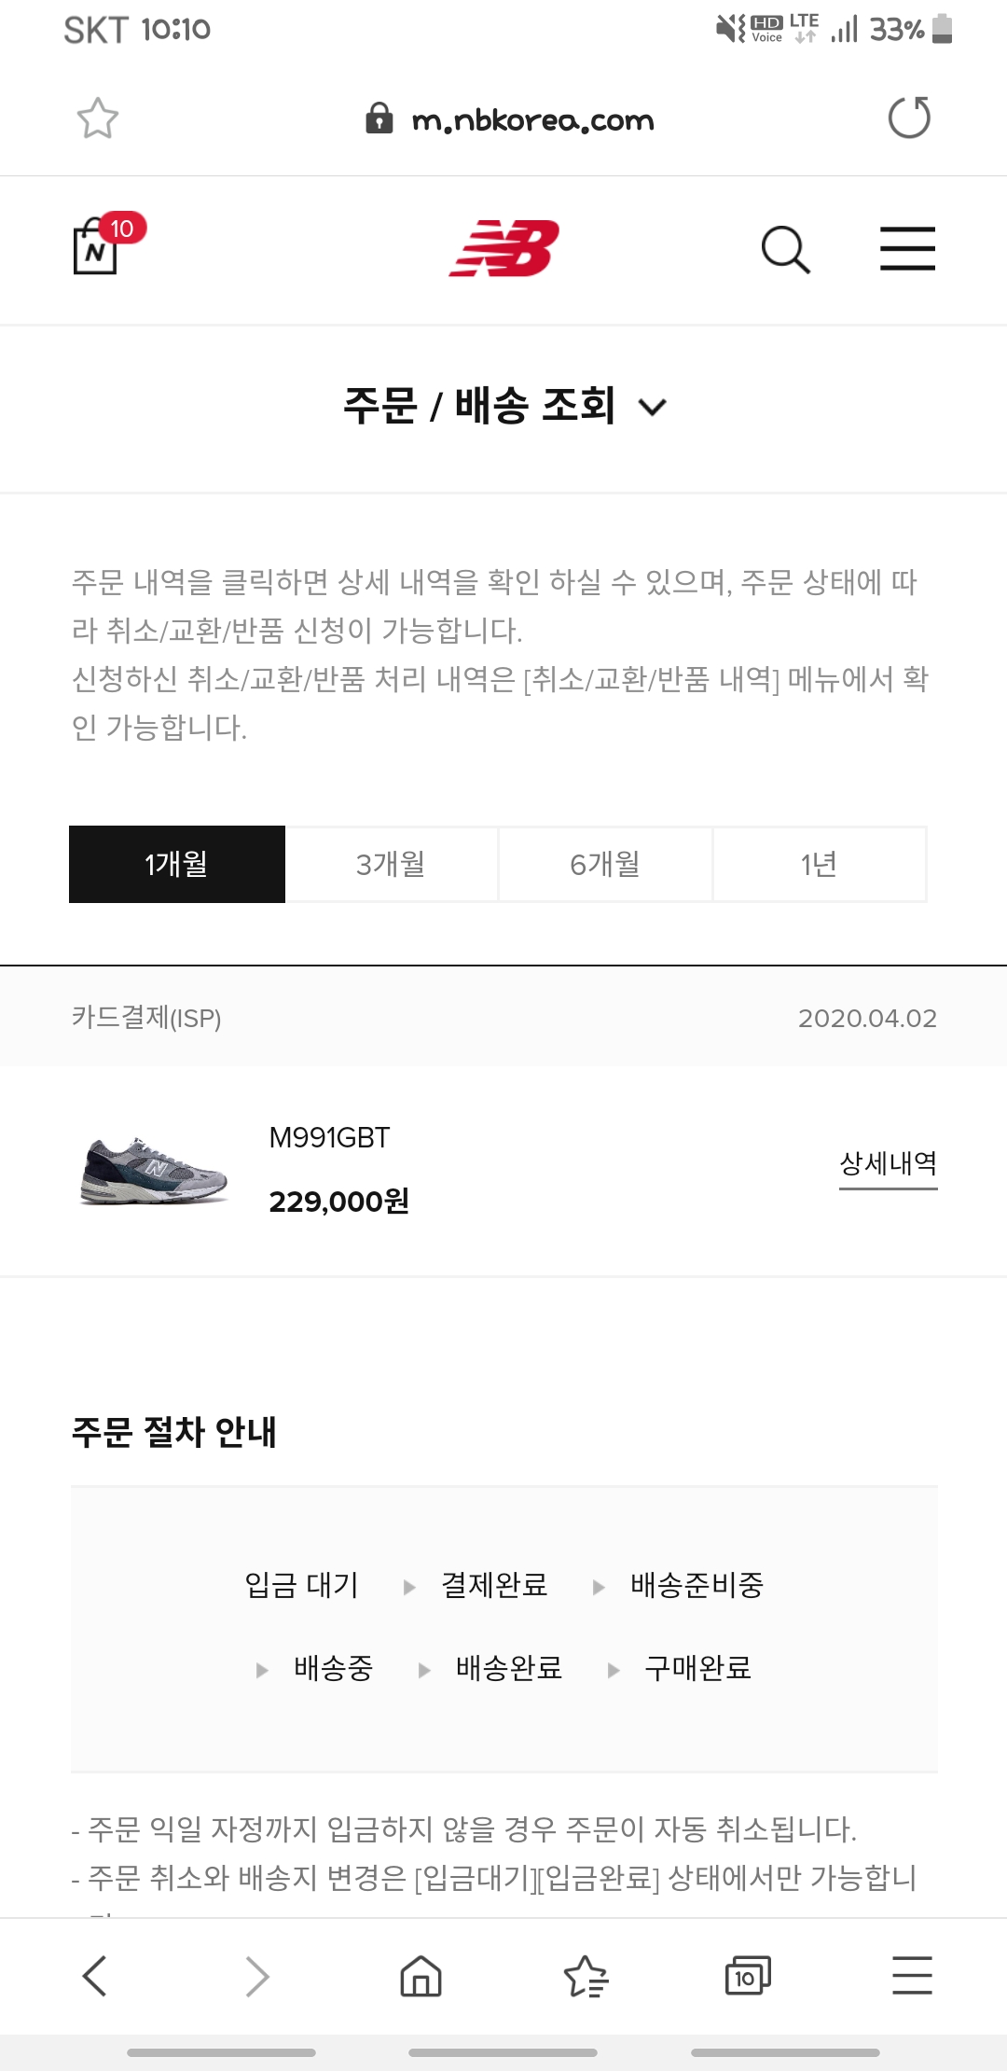Viewport: 1007px width, 2071px height.
Task: Open the browser bottom menu icon
Action: point(912,1975)
